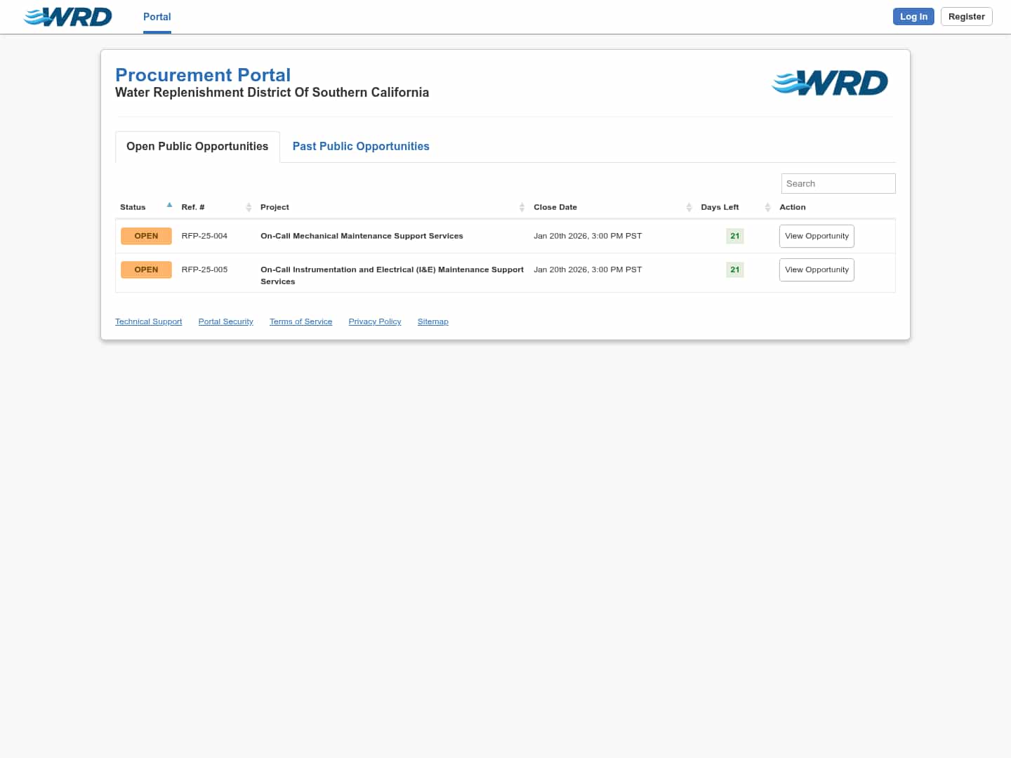Screen dimensions: 1011x758
Task: Click days left badge for RFP-25-004
Action: (x=735, y=237)
